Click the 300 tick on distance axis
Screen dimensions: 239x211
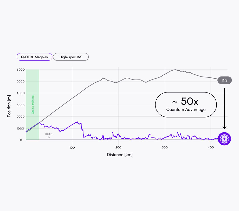(x=165, y=147)
